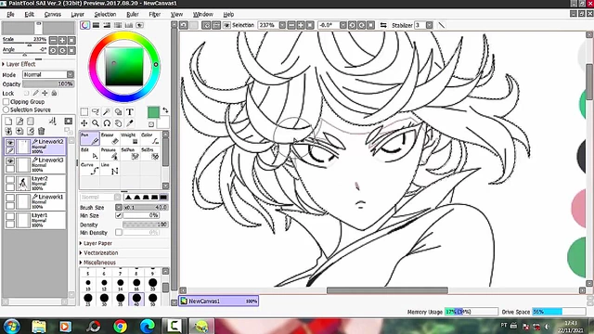Click the foreground green color swatch

click(153, 112)
